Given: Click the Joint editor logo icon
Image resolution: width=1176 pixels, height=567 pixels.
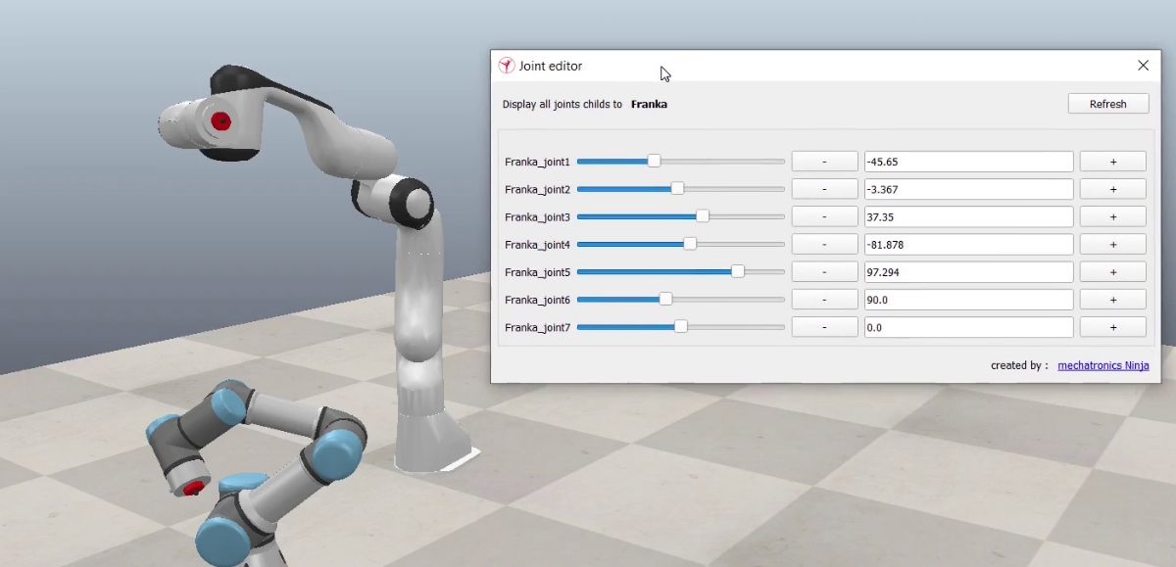Looking at the screenshot, I should (507, 66).
